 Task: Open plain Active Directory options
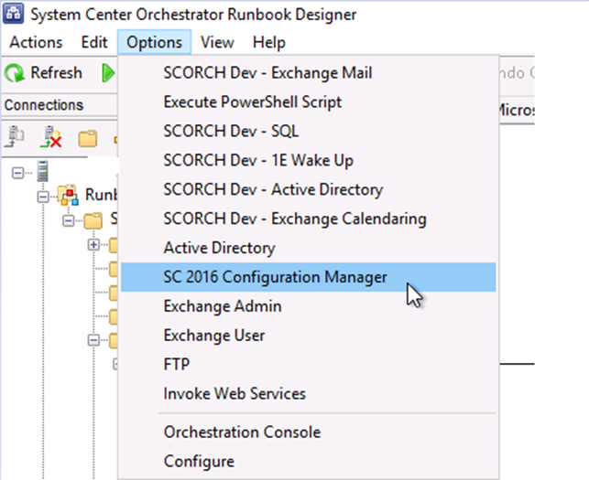308,248
